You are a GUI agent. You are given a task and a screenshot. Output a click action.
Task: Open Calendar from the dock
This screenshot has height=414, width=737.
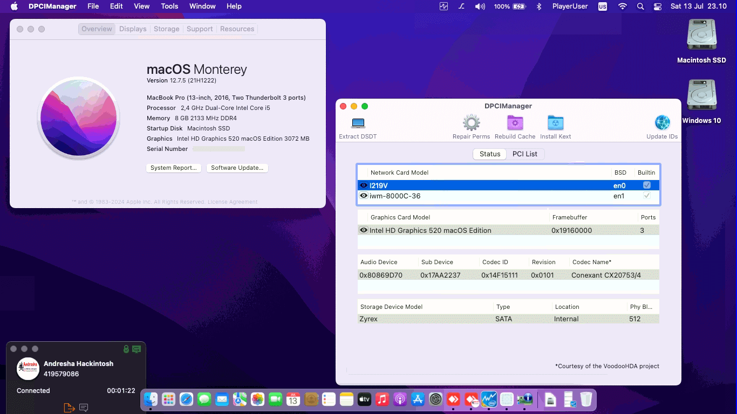pyautogui.click(x=293, y=399)
